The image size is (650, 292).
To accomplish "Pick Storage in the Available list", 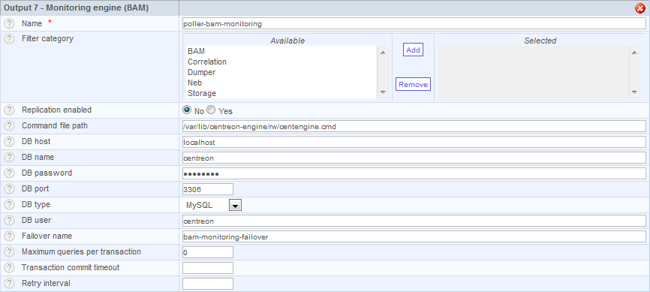I will pyautogui.click(x=281, y=93).
